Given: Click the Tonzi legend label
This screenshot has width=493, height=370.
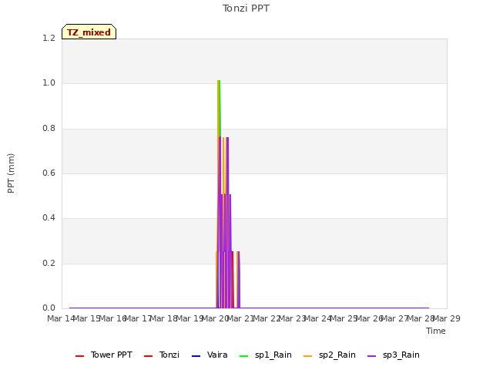Looking at the screenshot, I should [169, 355].
